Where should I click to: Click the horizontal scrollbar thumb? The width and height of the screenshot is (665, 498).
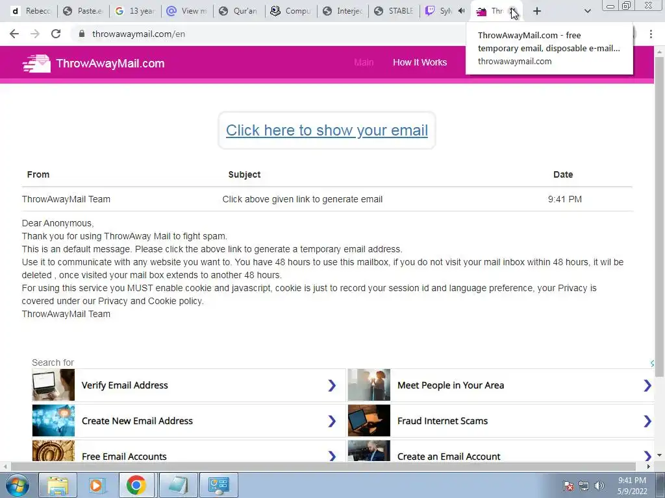pyautogui.click(x=323, y=466)
